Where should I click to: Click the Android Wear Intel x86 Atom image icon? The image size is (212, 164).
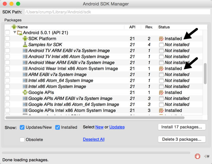coord(25,69)
